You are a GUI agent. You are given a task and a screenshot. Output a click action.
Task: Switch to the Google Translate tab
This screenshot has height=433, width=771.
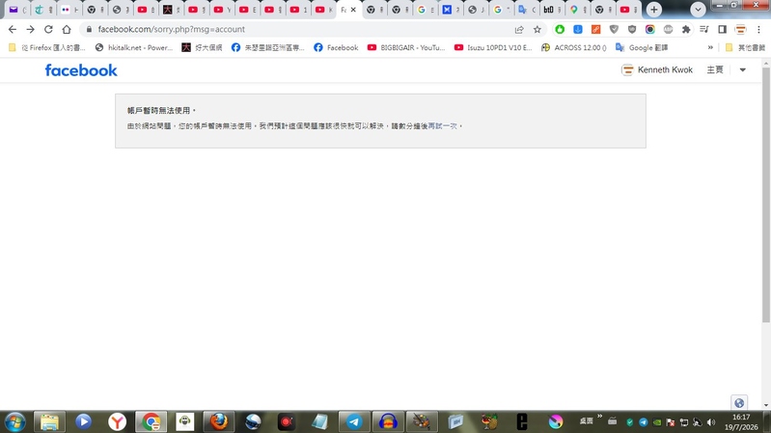526,10
